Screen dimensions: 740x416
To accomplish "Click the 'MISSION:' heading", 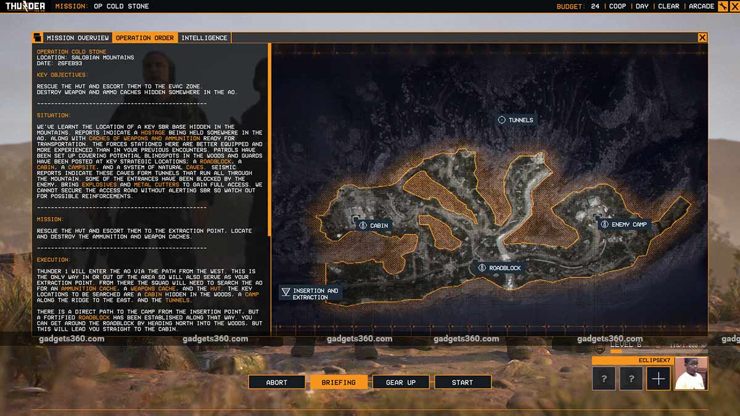I will 50,219.
